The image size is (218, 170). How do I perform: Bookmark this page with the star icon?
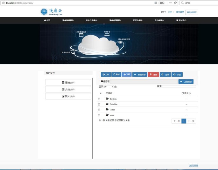175,3
